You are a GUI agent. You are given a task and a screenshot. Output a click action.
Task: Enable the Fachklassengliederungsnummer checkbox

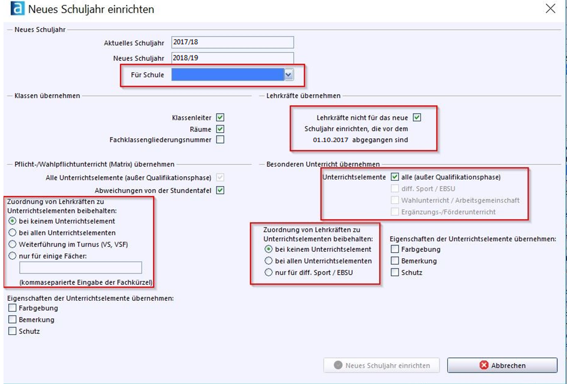220,140
